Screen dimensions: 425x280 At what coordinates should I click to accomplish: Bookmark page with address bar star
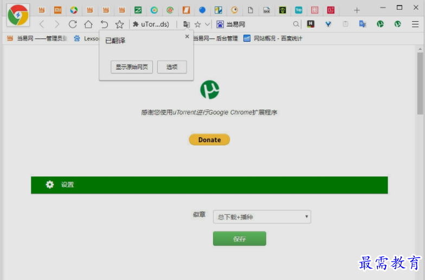click(197, 24)
